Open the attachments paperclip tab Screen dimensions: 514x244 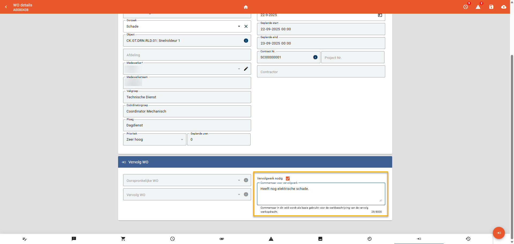(x=222, y=239)
